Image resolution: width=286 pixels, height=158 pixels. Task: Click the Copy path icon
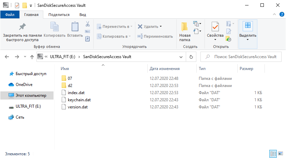(x=88, y=32)
